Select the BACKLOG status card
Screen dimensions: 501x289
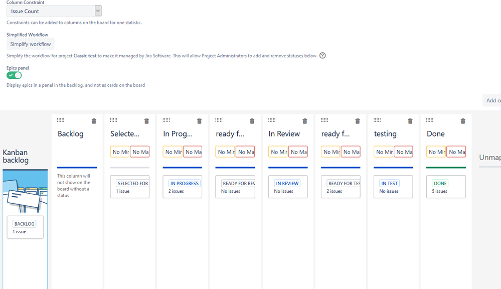pos(25,227)
